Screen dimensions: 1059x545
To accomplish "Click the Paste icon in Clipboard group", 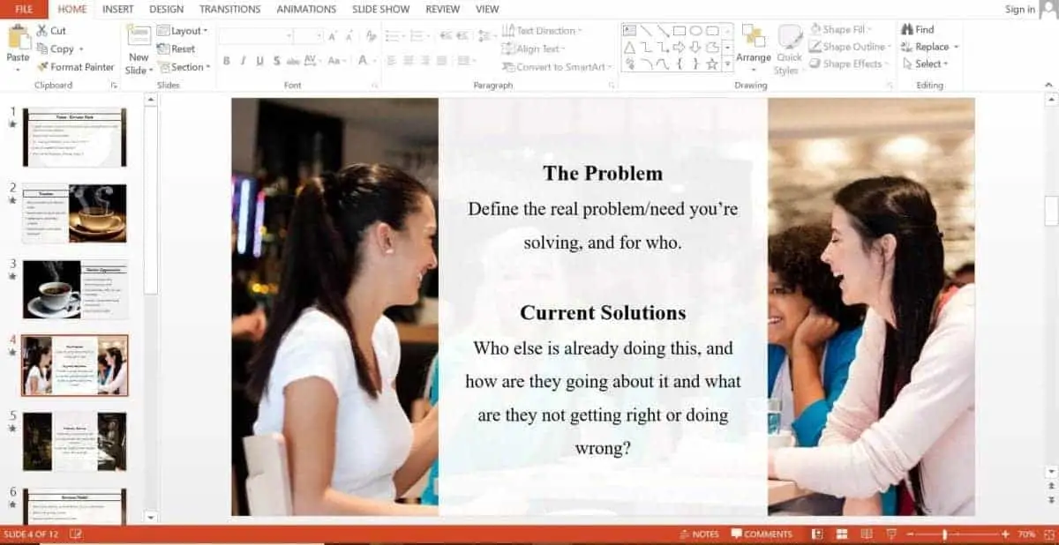I will coord(18,38).
